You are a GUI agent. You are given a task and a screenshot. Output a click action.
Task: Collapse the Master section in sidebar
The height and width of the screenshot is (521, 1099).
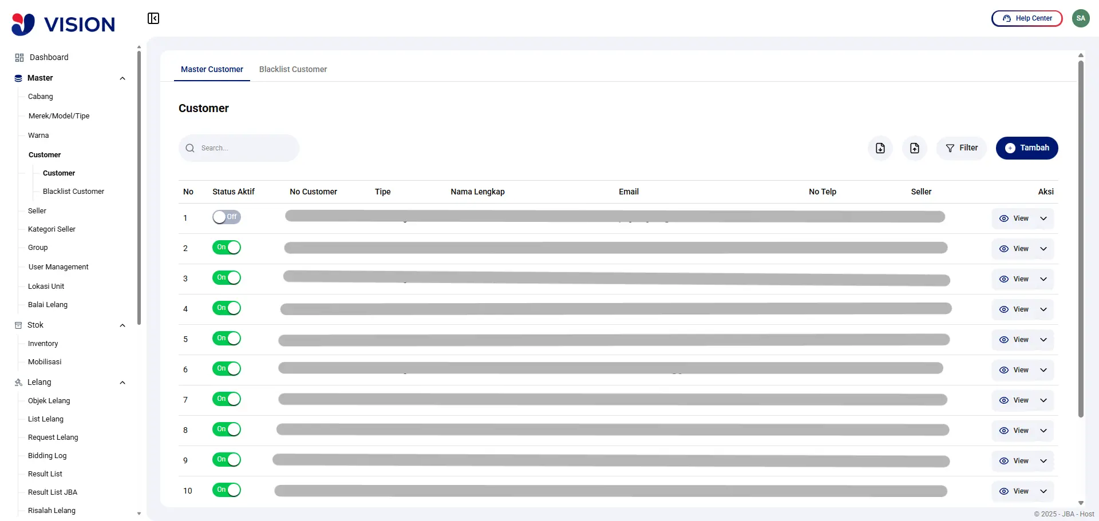[122, 78]
